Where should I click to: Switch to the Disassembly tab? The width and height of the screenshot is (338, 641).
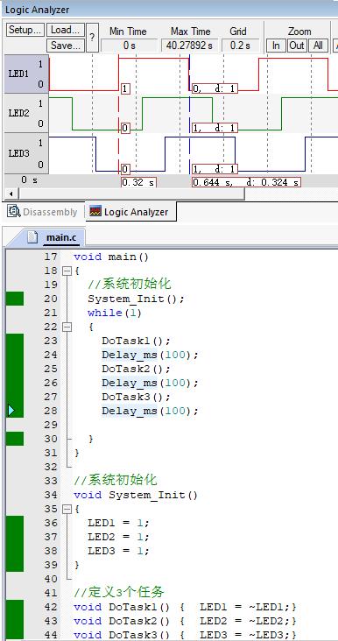coord(43,212)
